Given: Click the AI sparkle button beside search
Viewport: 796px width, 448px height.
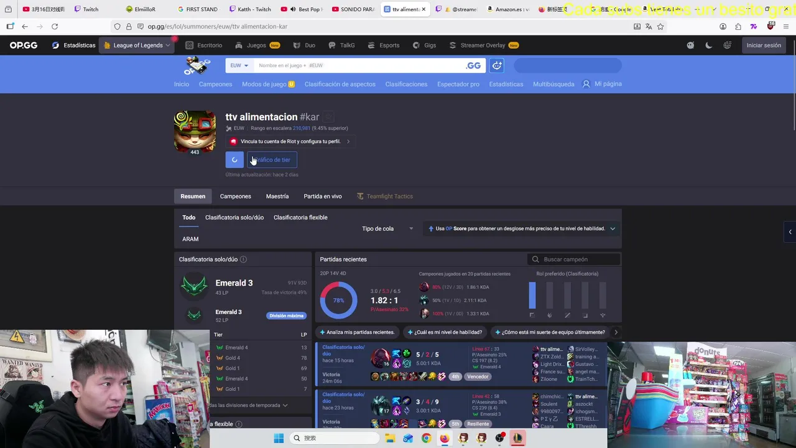Looking at the screenshot, I should pyautogui.click(x=497, y=65).
